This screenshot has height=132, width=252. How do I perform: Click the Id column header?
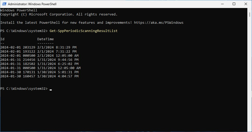pyautogui.click(x=2, y=39)
